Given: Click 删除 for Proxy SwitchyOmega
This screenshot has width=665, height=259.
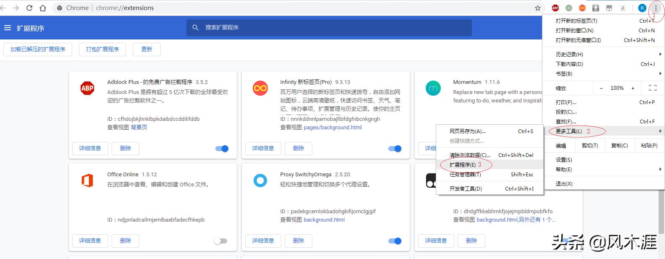Looking at the screenshot, I should [x=298, y=241].
